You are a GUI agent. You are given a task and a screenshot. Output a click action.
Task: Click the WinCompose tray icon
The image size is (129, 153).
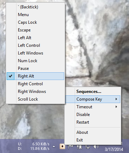click(62, 146)
